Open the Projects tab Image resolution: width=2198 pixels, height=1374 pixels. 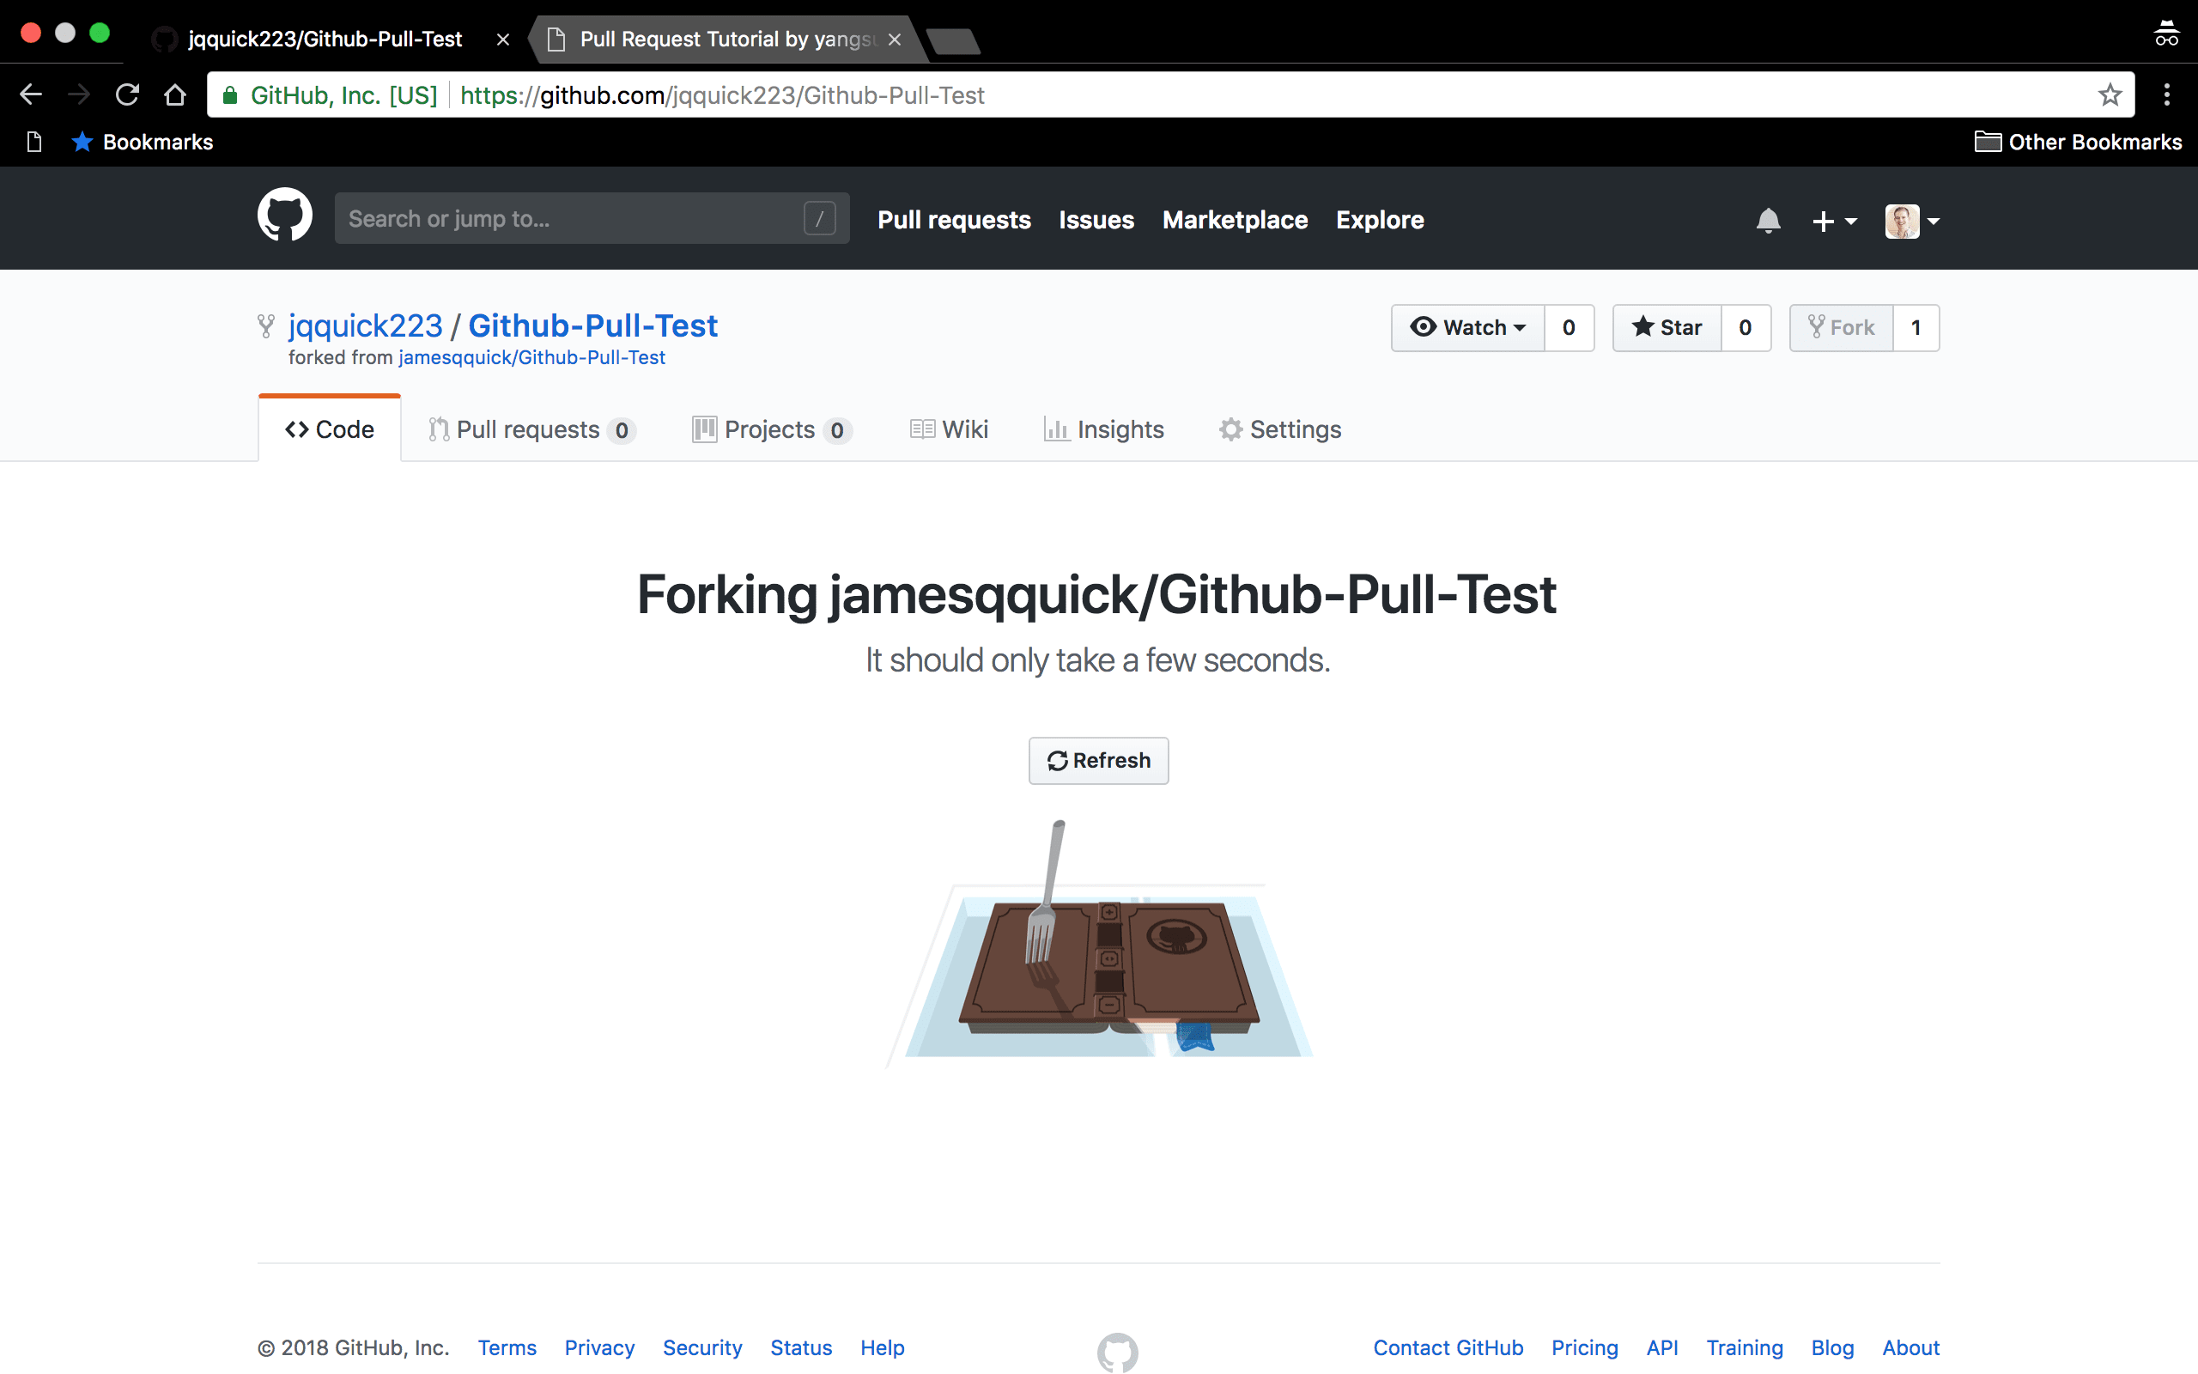[x=771, y=429]
